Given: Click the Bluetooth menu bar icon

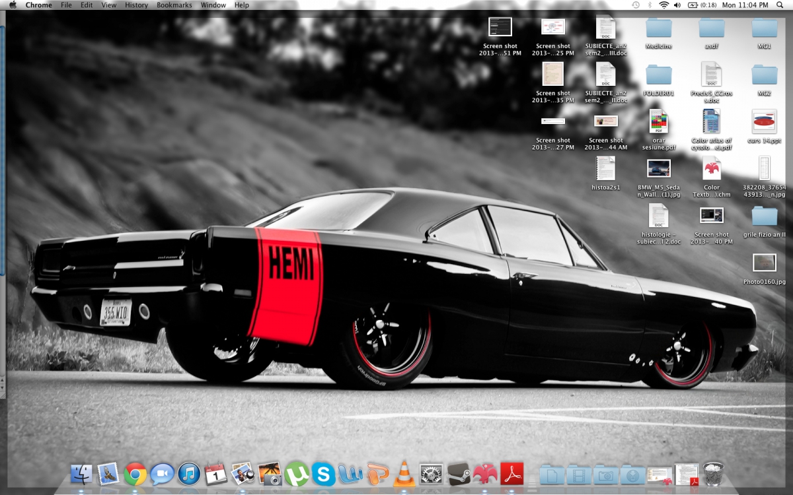Looking at the screenshot, I should tap(650, 5).
